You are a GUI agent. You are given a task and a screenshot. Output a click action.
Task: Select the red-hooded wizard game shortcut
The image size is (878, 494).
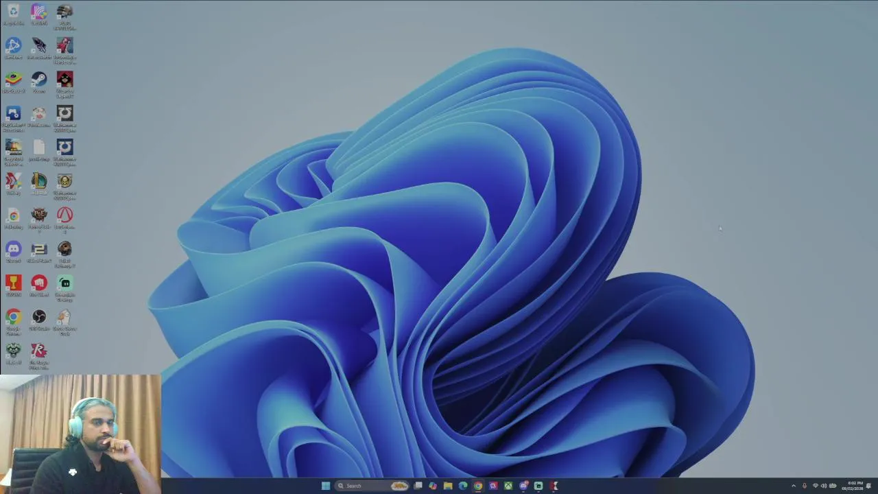[64, 84]
